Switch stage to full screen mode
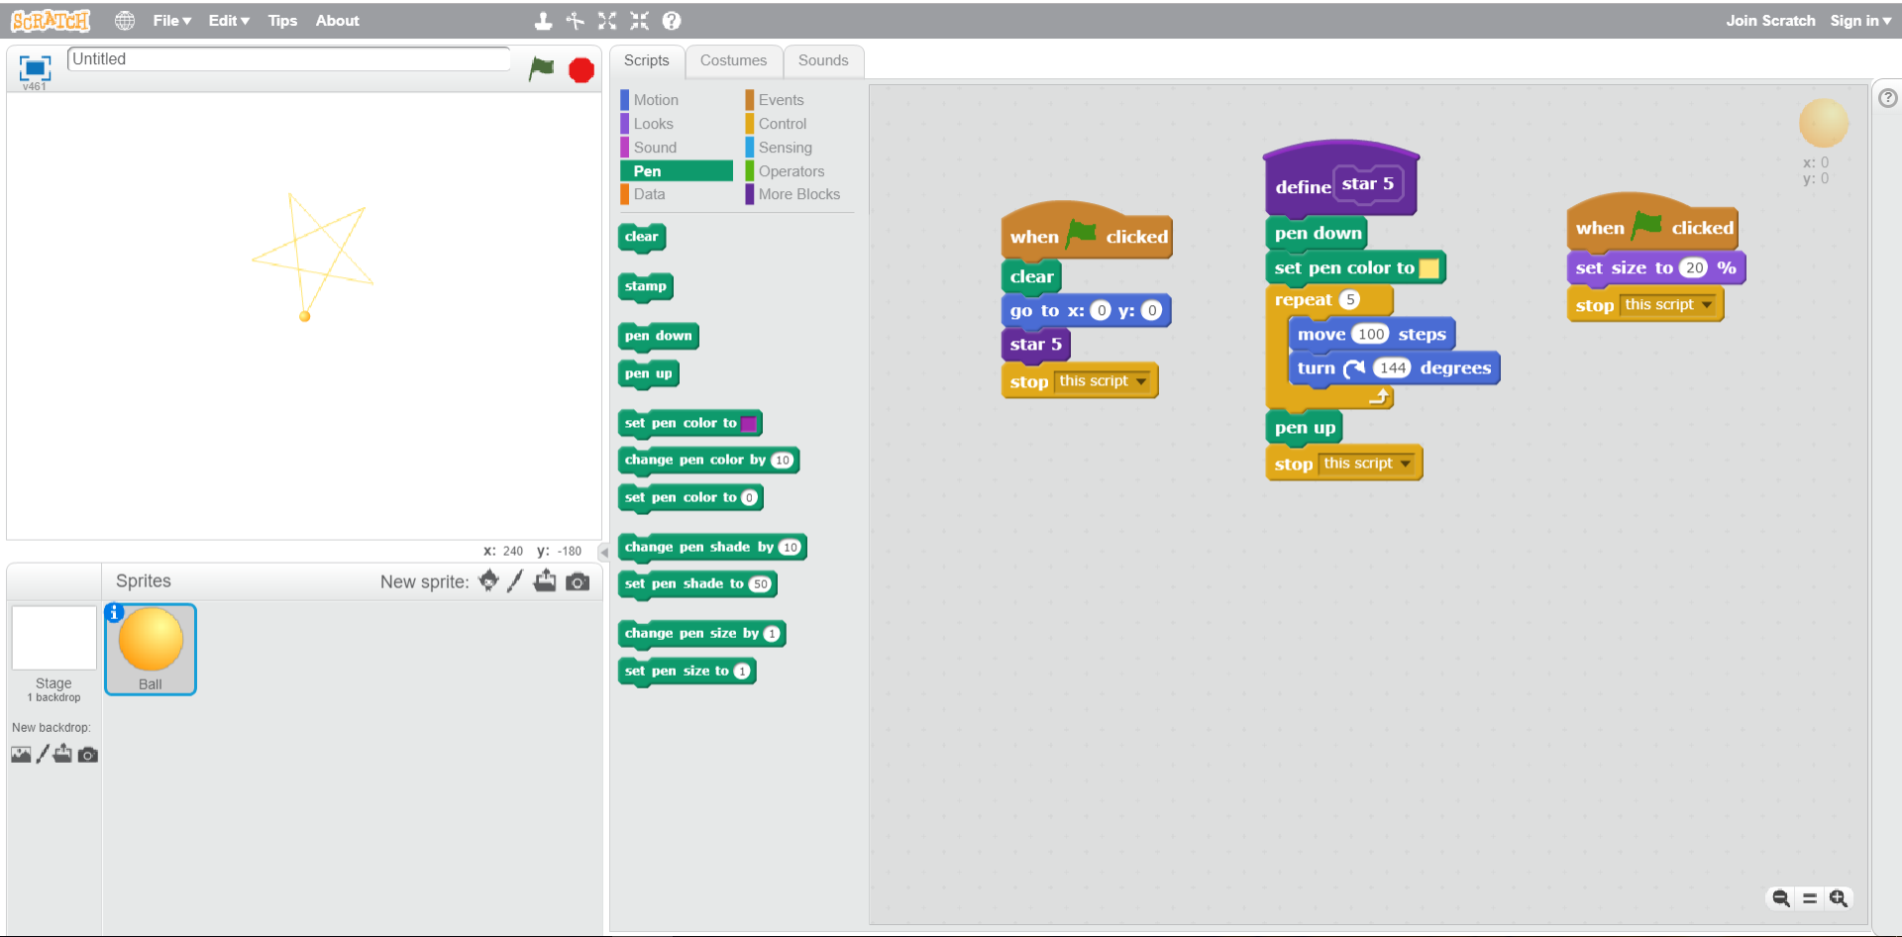The image size is (1902, 937). (x=35, y=67)
